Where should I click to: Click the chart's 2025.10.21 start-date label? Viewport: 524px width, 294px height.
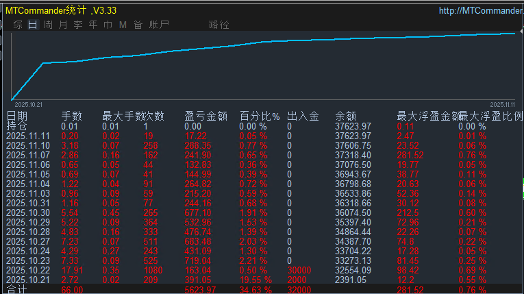(28, 105)
